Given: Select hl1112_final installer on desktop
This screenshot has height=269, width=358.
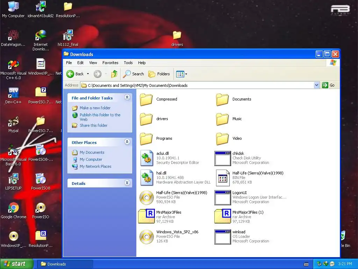Looking at the screenshot, I should pos(68,38).
